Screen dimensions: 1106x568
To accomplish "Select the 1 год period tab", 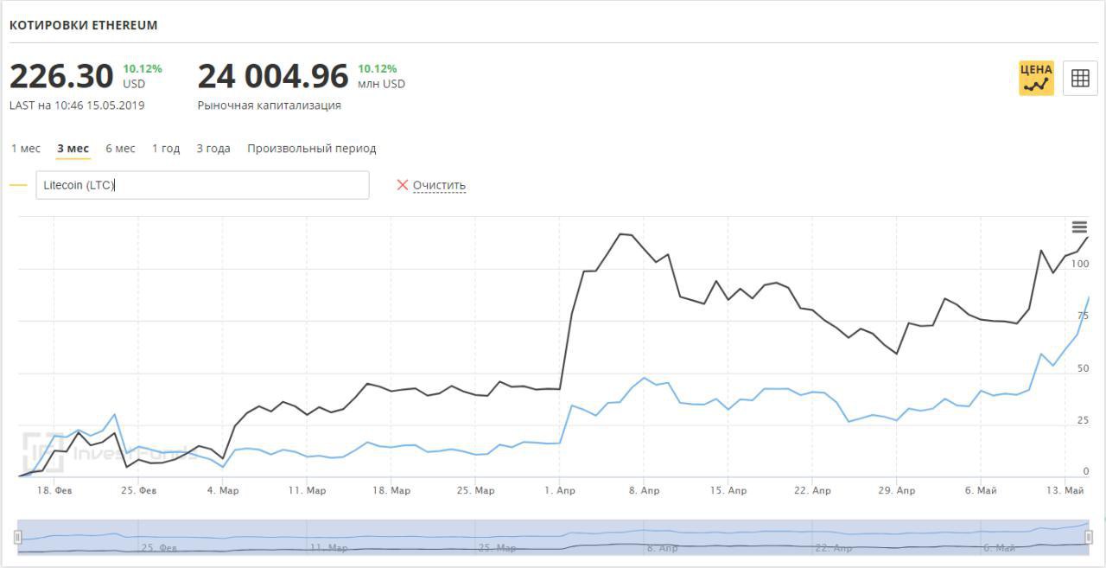I will click(166, 149).
